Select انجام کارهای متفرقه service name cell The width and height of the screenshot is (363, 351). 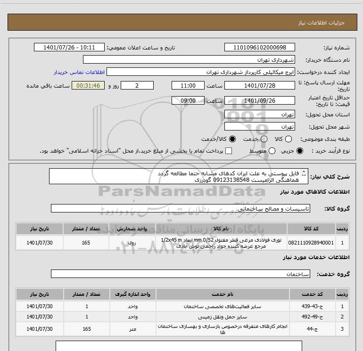point(223,329)
